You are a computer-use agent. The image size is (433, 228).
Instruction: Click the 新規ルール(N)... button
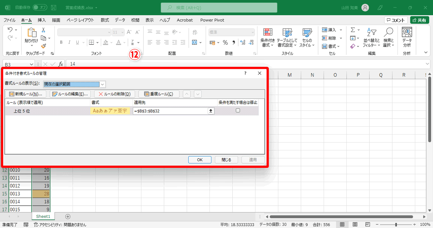coord(25,94)
